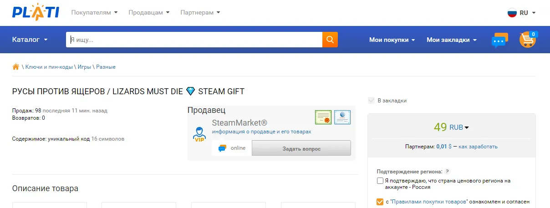The image size is (550, 208).
Task: Click the product title 'LIZARDS MUST DIE'
Action: tap(146, 91)
